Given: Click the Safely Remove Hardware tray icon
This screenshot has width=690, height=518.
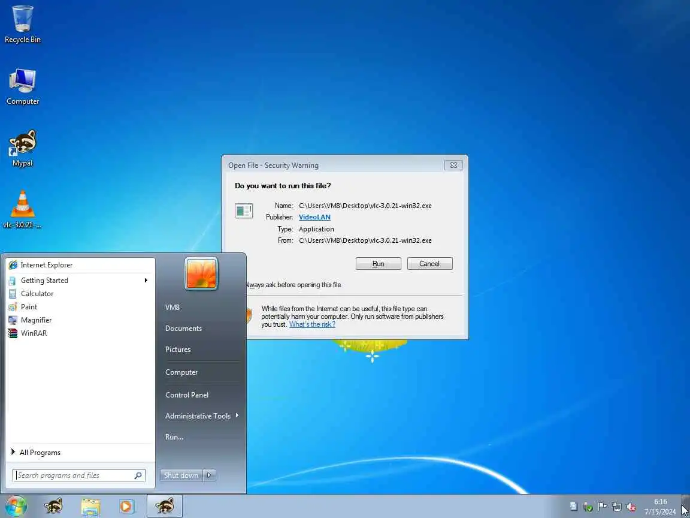Looking at the screenshot, I should coord(588,507).
